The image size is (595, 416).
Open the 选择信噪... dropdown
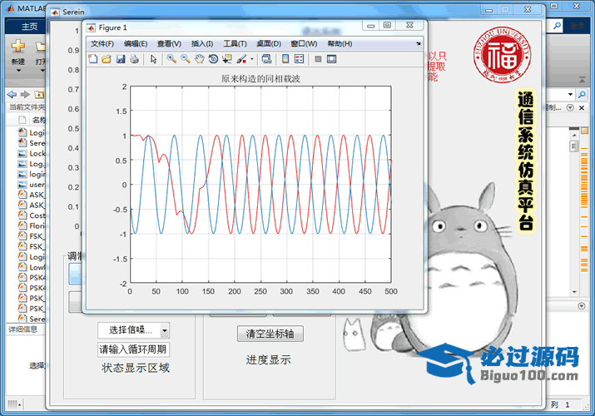(133, 330)
